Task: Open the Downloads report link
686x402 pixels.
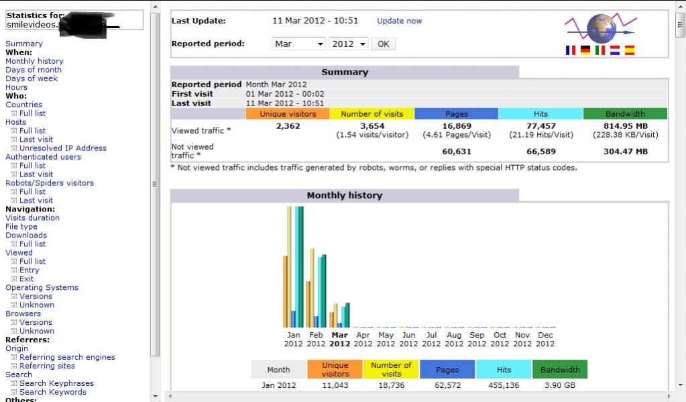Action: point(25,235)
